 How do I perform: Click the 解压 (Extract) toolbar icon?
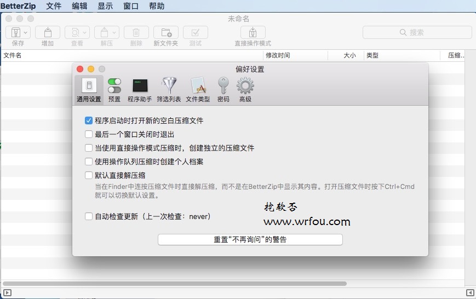pyautogui.click(x=104, y=32)
